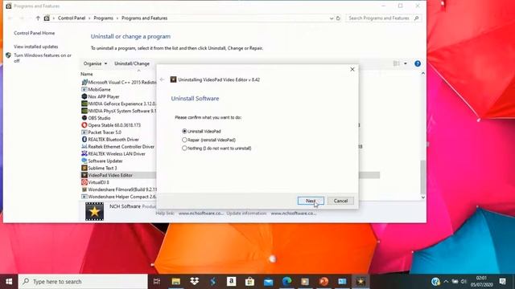The height and width of the screenshot is (289, 515).
Task: Open the view options dropdown arrow
Action: point(406,63)
